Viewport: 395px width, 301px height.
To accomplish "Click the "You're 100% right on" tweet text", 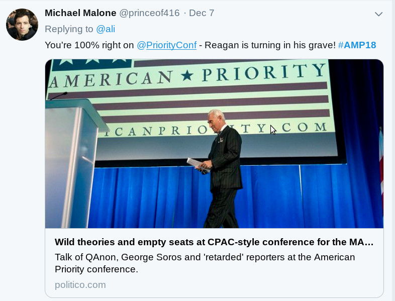I will pyautogui.click(x=89, y=45).
